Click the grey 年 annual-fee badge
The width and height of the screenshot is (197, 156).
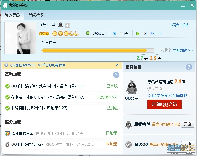[67, 25]
